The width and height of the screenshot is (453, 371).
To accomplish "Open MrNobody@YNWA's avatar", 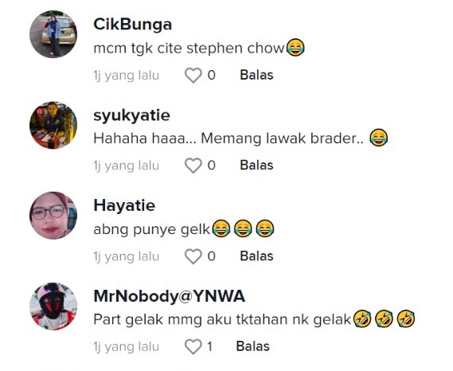I will point(53,306).
